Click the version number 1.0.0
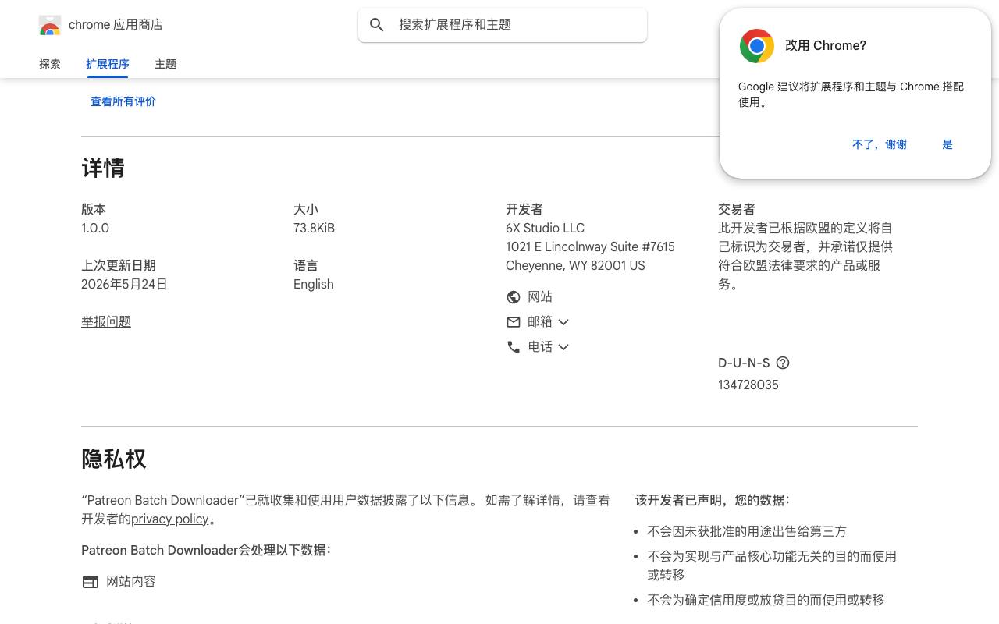999x624 pixels. point(95,229)
